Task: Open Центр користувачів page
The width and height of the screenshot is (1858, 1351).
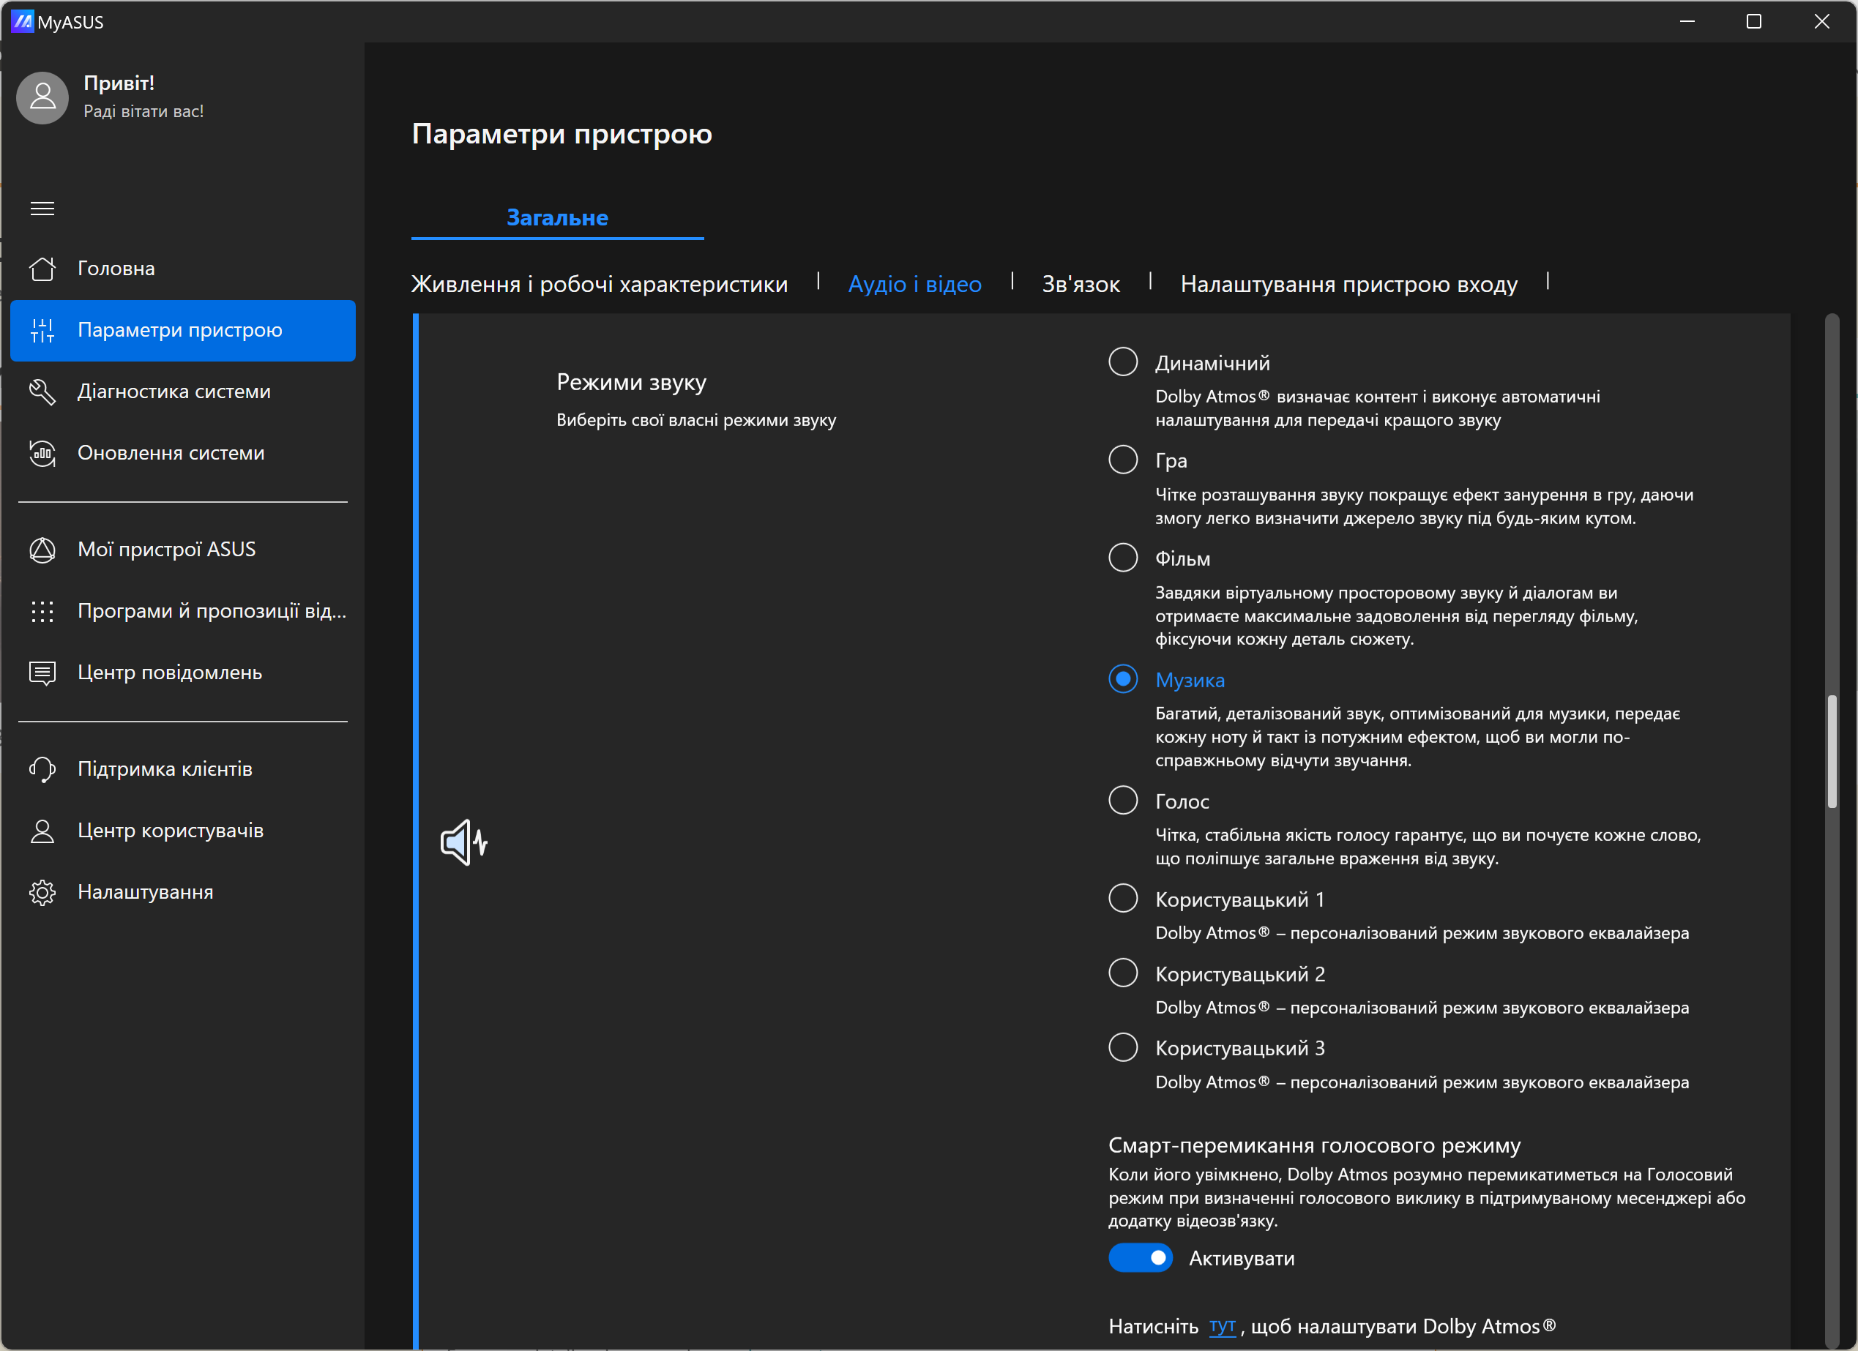Action: [183, 830]
